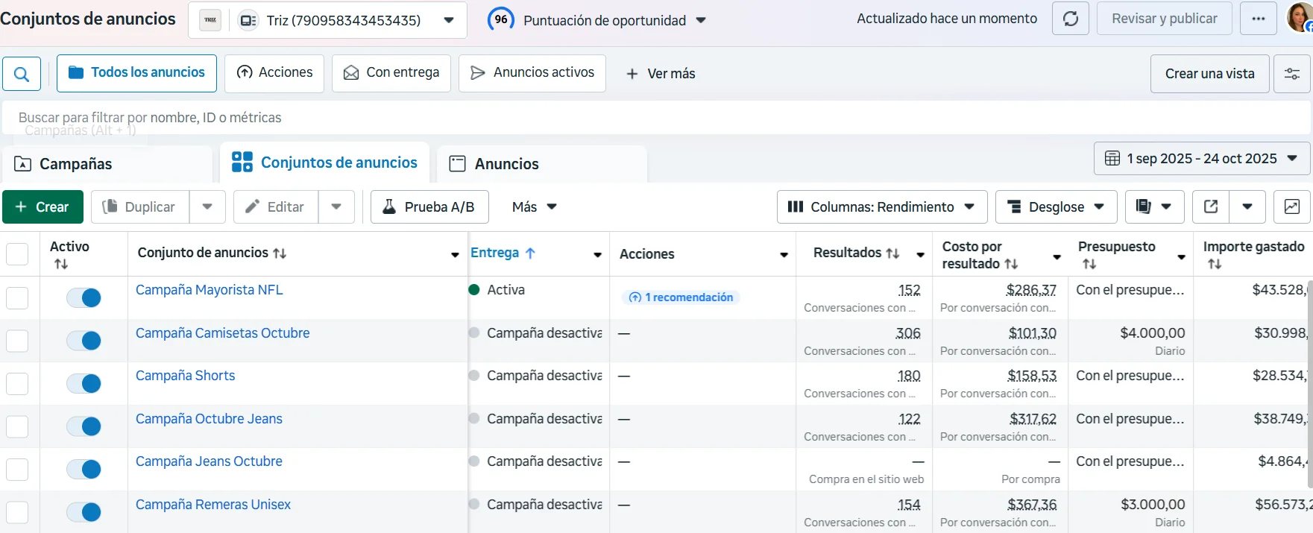The image size is (1313, 533).
Task: Toggle off Campaña Camisetas Octubre ad set
Action: pos(84,341)
